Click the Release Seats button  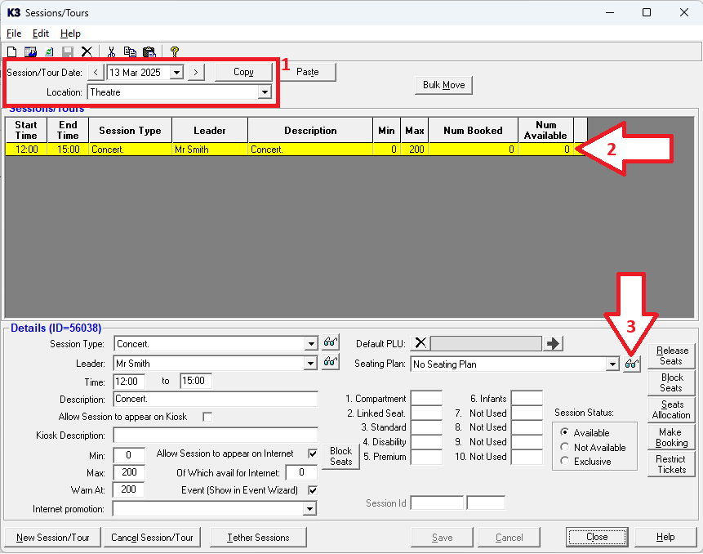pyautogui.click(x=671, y=355)
